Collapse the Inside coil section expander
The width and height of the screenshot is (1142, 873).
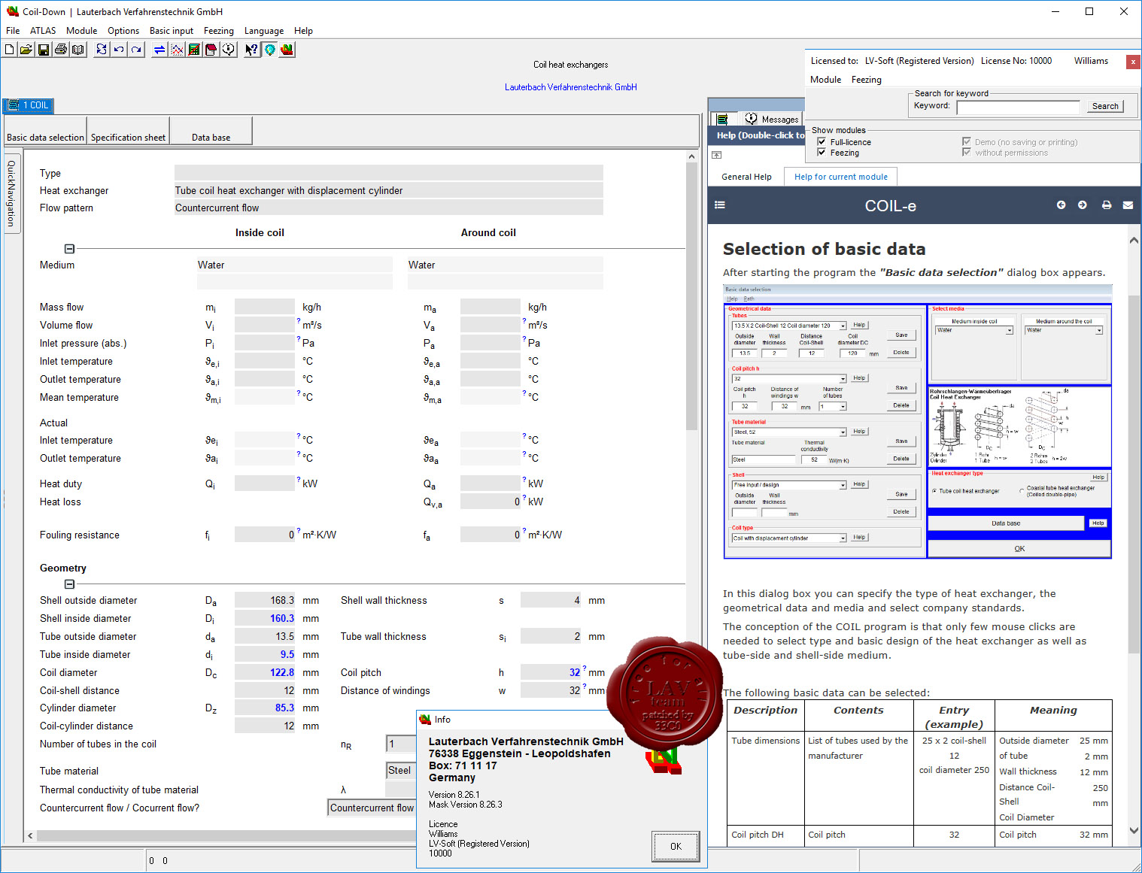coord(69,249)
